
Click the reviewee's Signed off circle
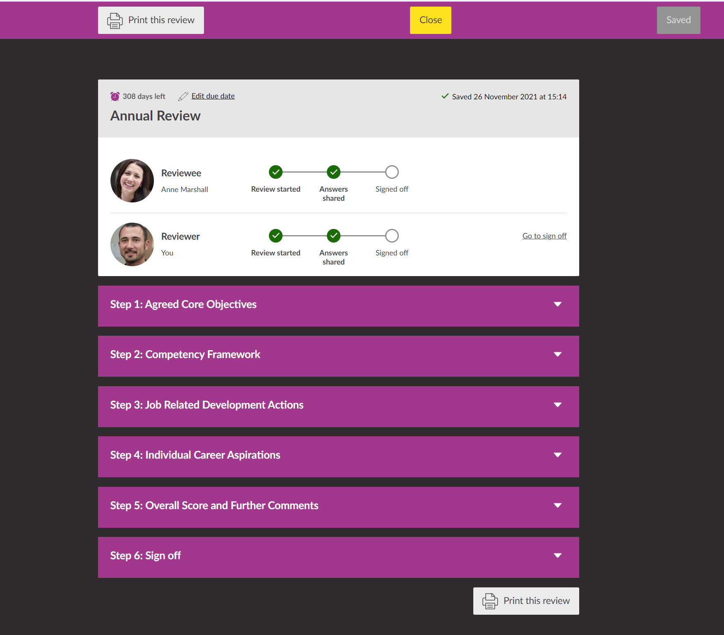click(391, 172)
